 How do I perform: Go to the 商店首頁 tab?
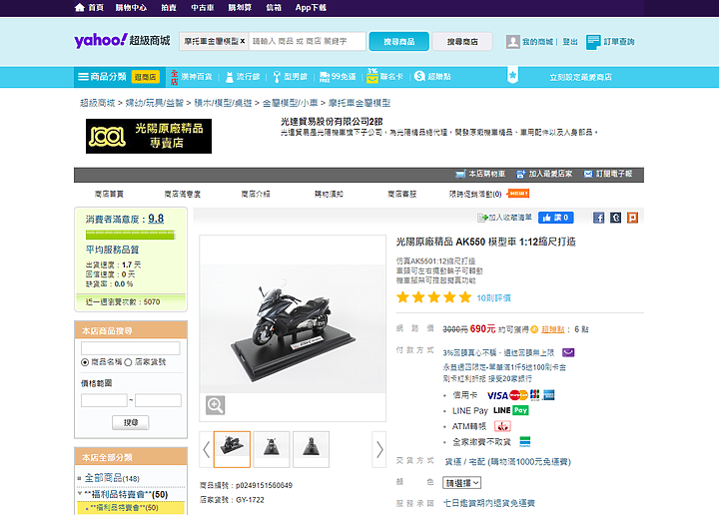[x=109, y=195]
